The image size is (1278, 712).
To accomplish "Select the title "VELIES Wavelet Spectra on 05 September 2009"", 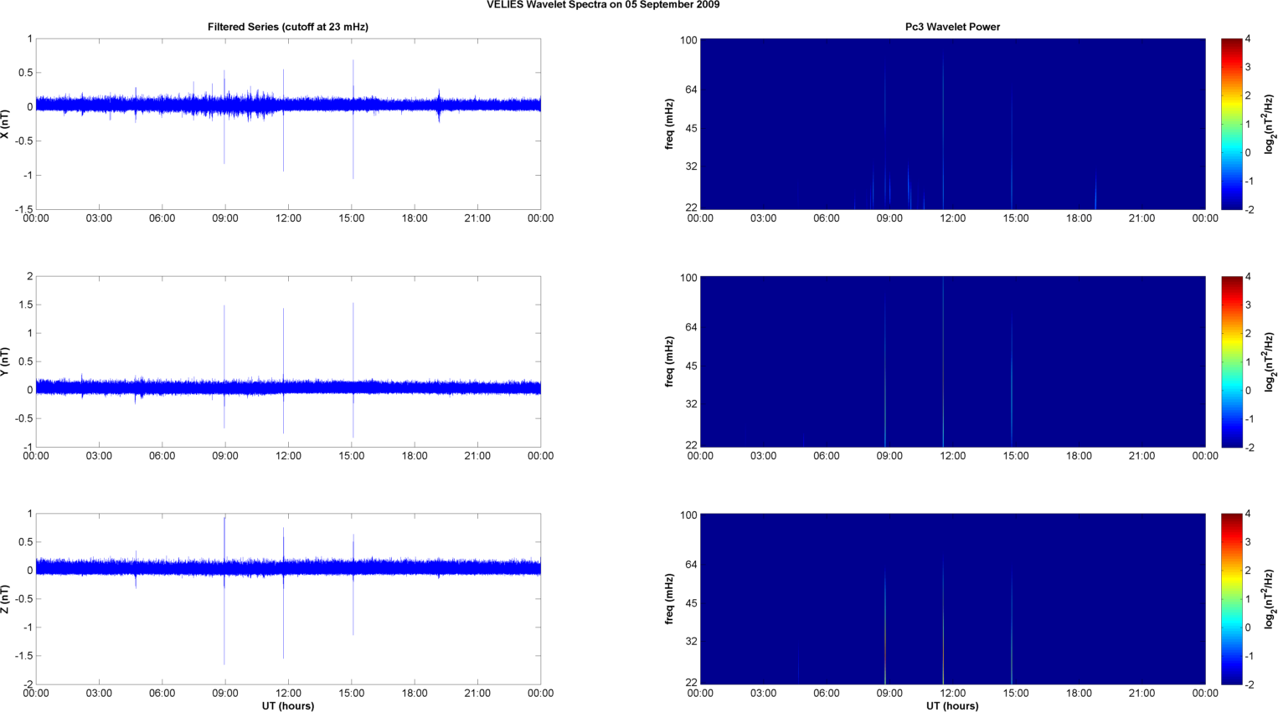I will tap(602, 5).
